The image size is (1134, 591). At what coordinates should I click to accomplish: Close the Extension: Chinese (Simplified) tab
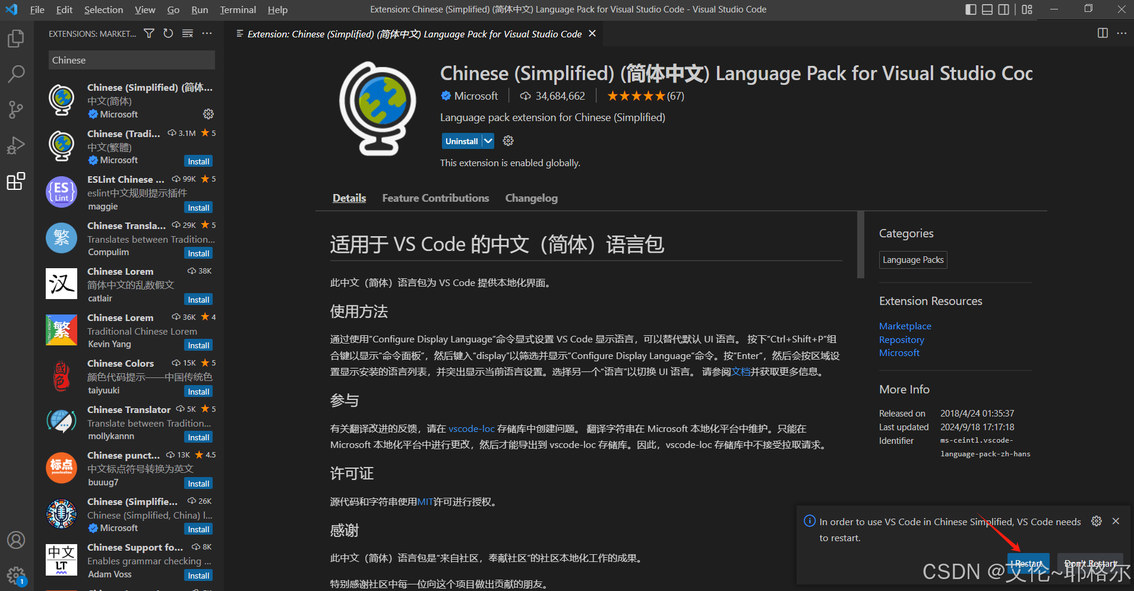[592, 34]
